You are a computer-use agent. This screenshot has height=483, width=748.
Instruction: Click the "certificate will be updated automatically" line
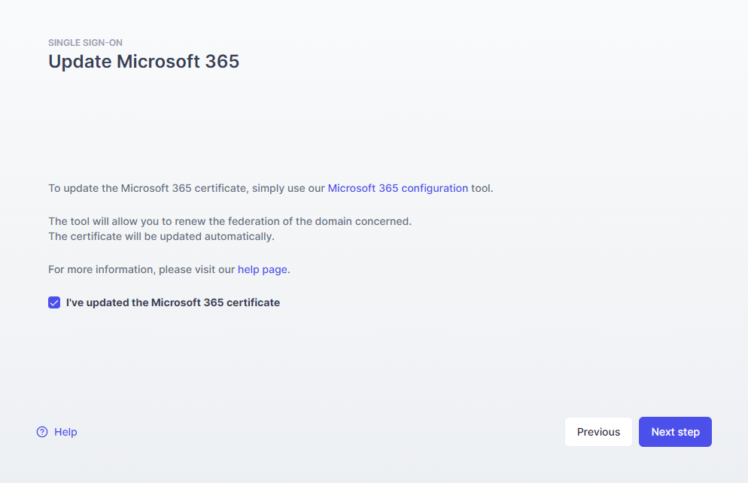(161, 236)
